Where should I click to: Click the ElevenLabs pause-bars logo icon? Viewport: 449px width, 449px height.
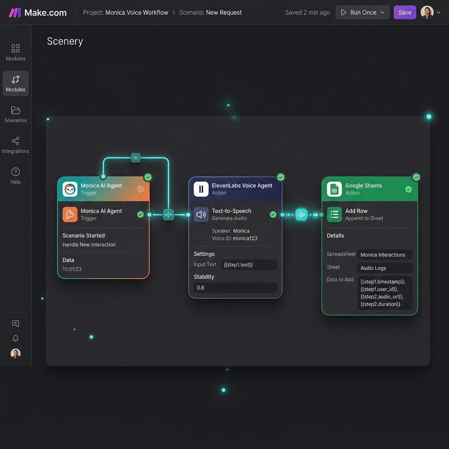pos(201,189)
